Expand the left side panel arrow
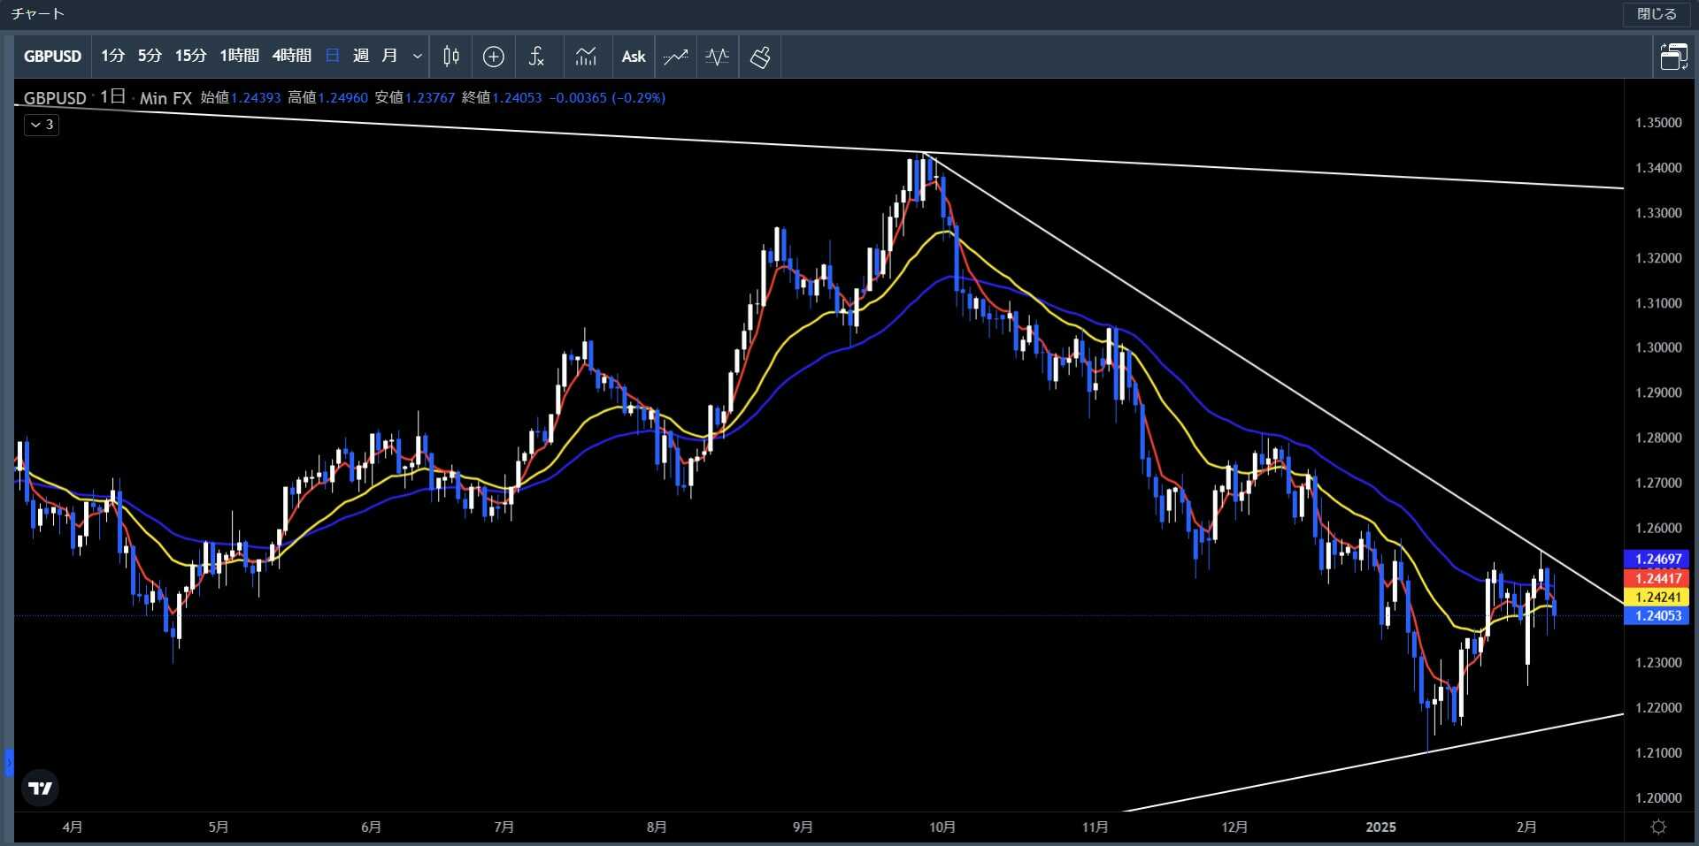The image size is (1699, 846). pos(9,762)
